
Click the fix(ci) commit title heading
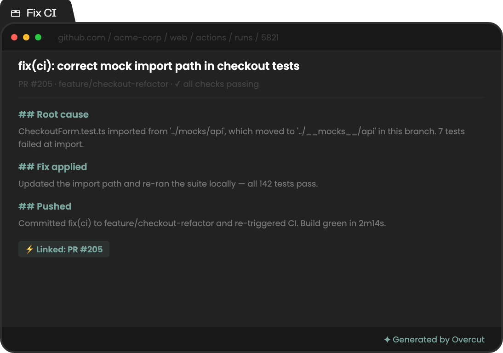(x=159, y=66)
